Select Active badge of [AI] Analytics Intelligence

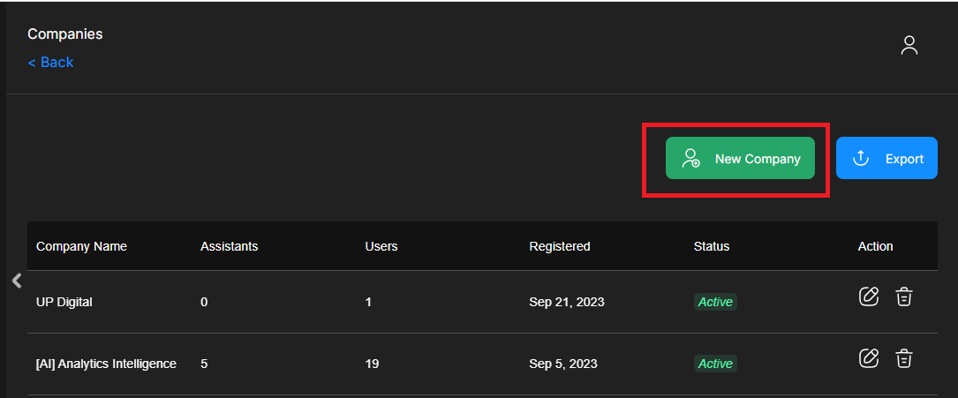[714, 364]
